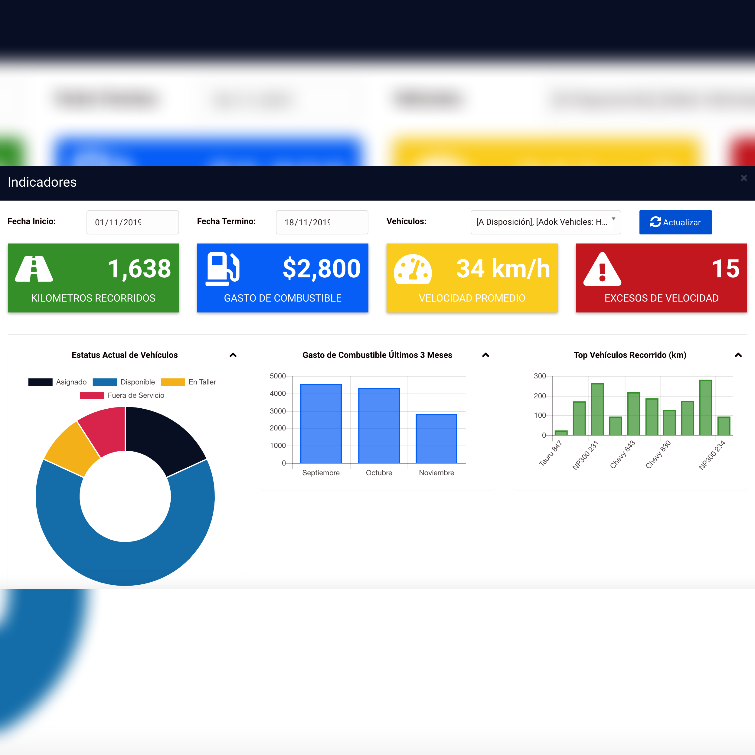Collapse the Top Vehículos Recorrido chart
Viewport: 755px width, 755px height.
click(738, 355)
